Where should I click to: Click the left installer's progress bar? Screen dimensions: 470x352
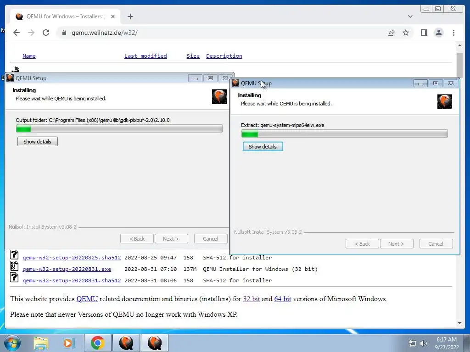[119, 129]
